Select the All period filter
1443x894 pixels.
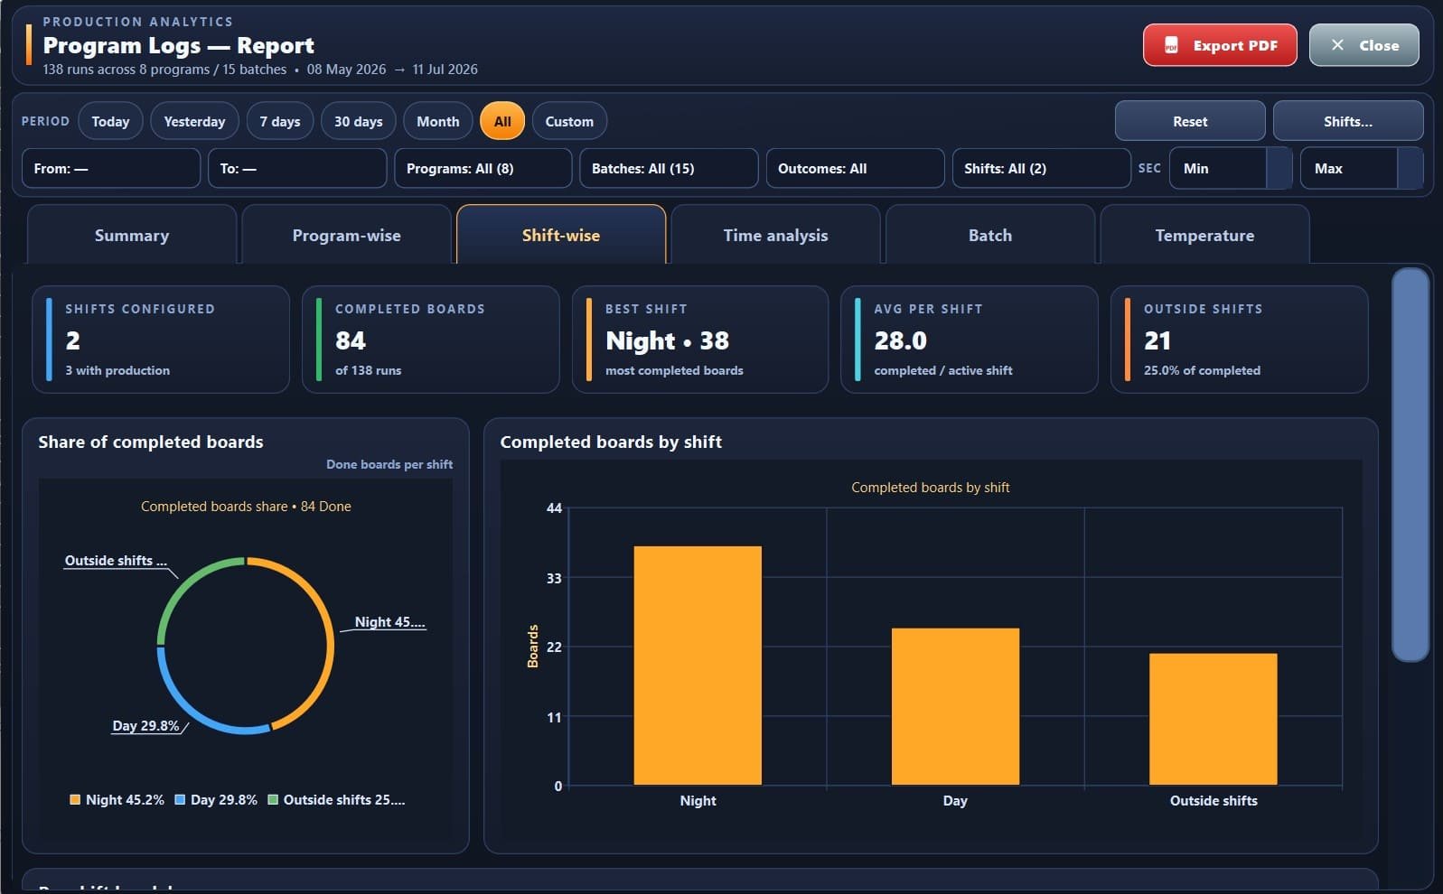(x=502, y=121)
